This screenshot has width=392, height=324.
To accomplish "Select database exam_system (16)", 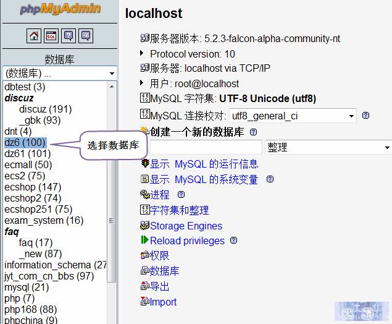I will click(x=44, y=220).
